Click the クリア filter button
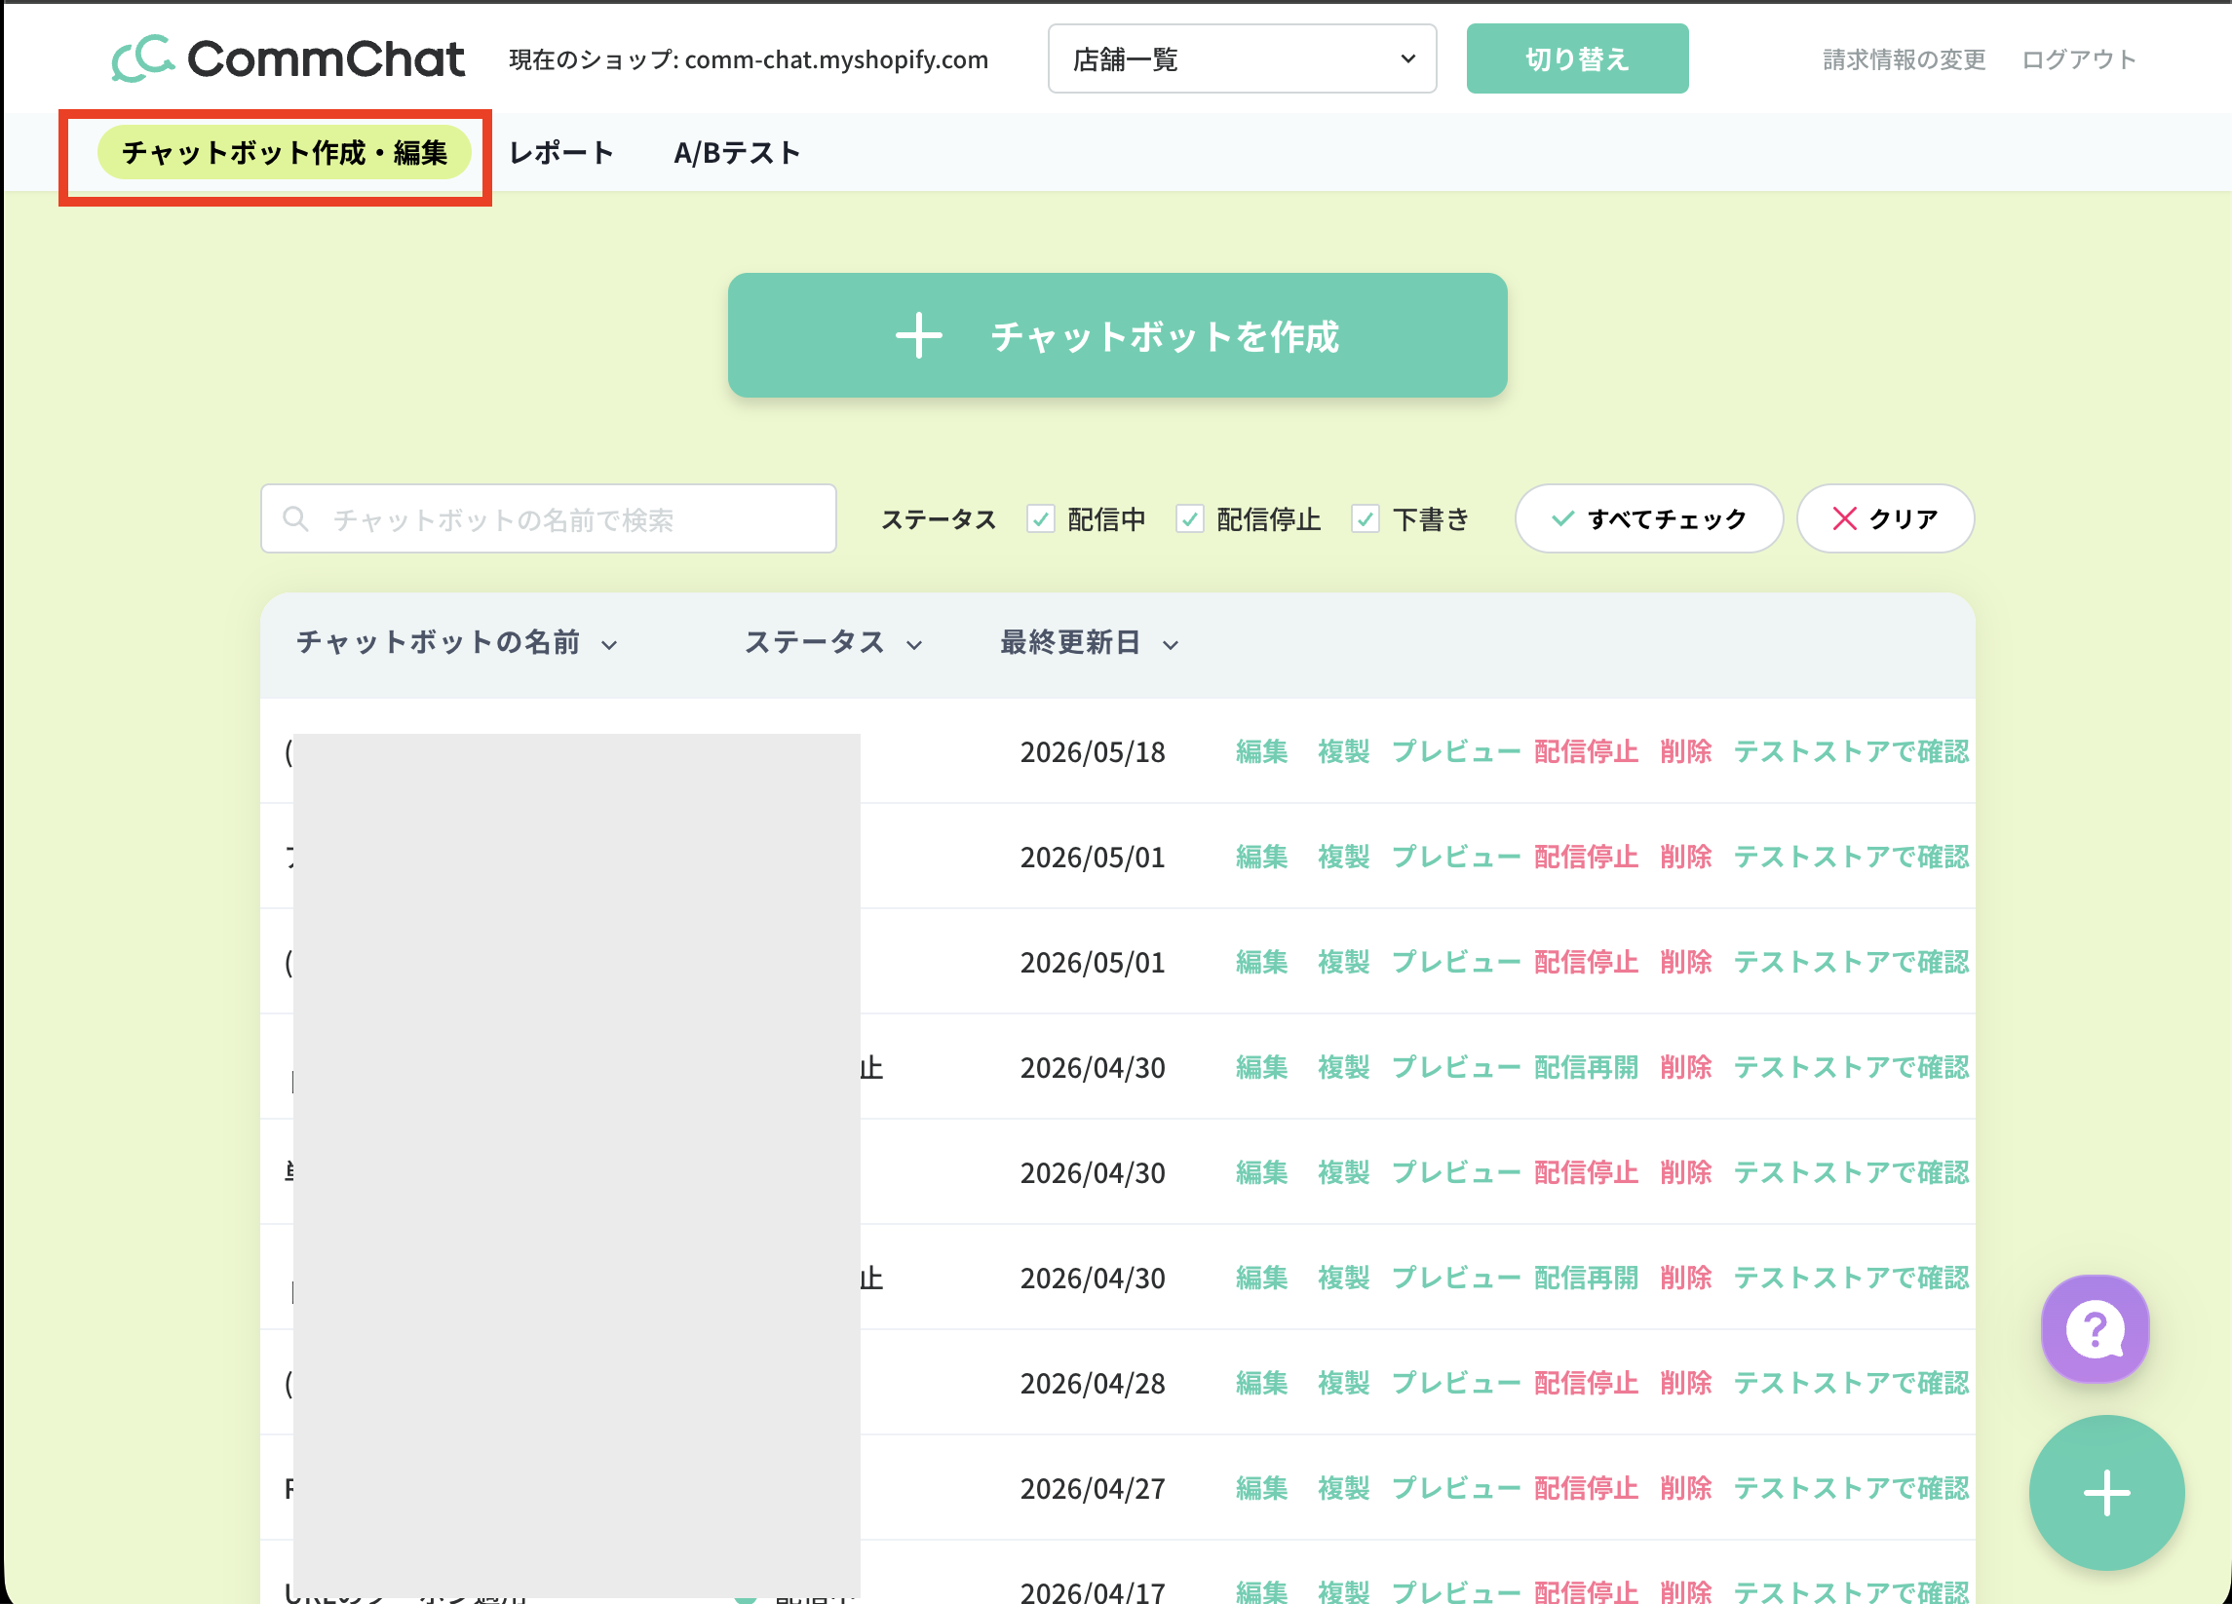The width and height of the screenshot is (2232, 1604). [1885, 518]
